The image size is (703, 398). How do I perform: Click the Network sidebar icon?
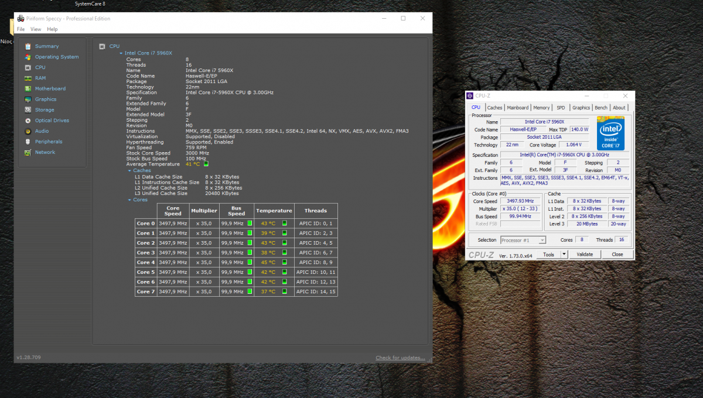pyautogui.click(x=28, y=152)
